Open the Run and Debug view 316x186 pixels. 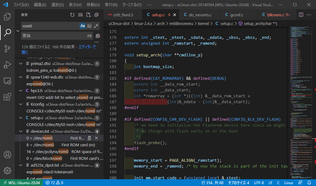click(x=7, y=65)
